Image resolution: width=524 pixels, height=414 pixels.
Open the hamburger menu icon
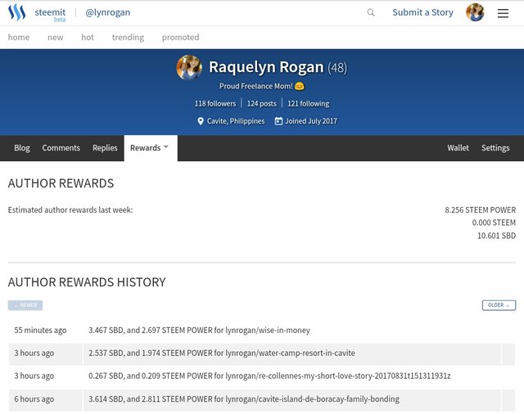pos(503,13)
